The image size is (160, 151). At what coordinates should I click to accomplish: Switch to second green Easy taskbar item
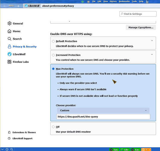(x=136, y=149)
